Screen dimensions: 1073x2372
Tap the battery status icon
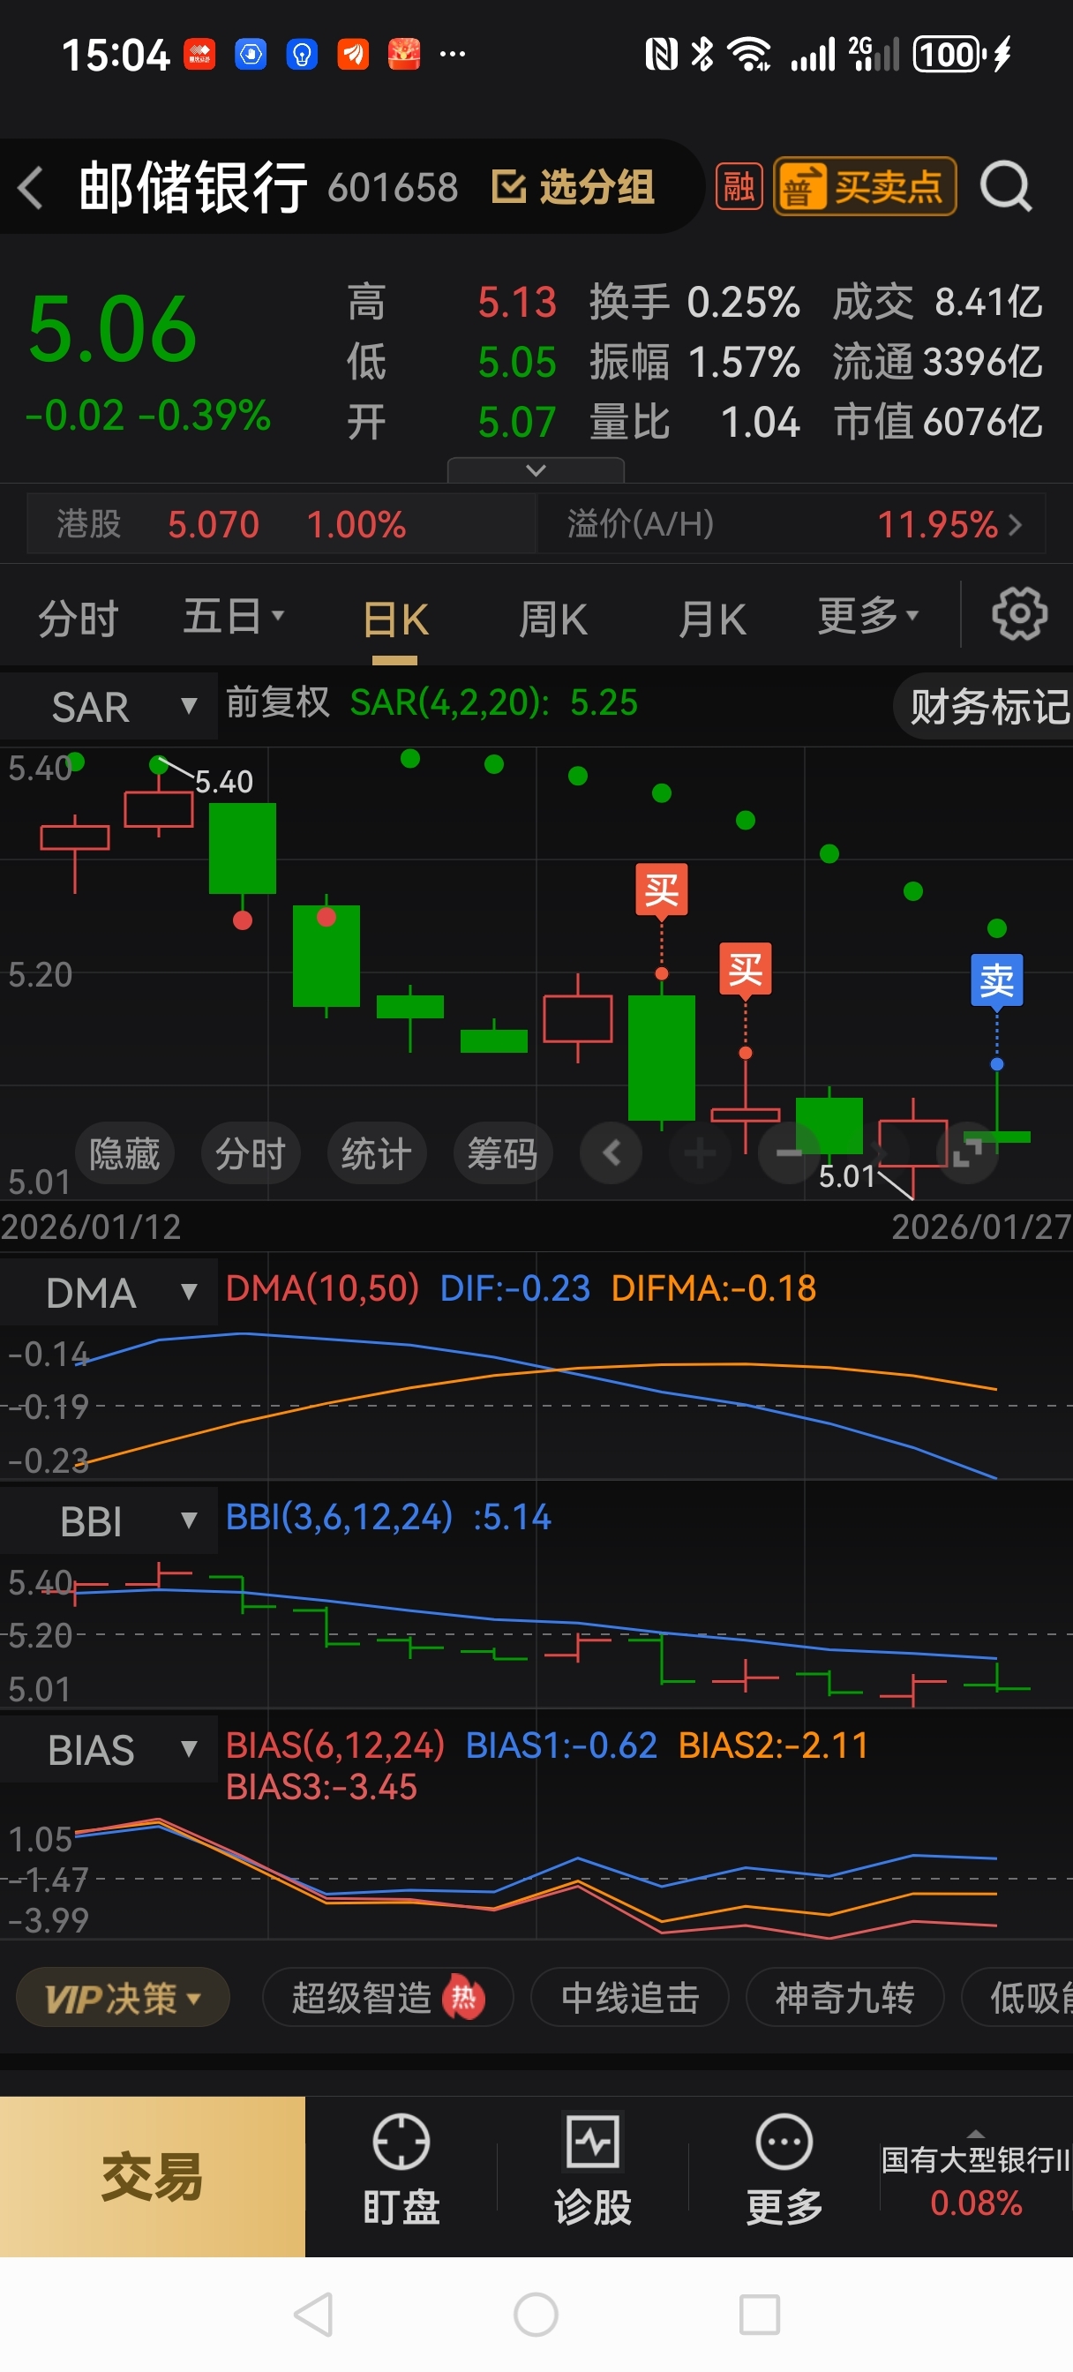pos(964,54)
